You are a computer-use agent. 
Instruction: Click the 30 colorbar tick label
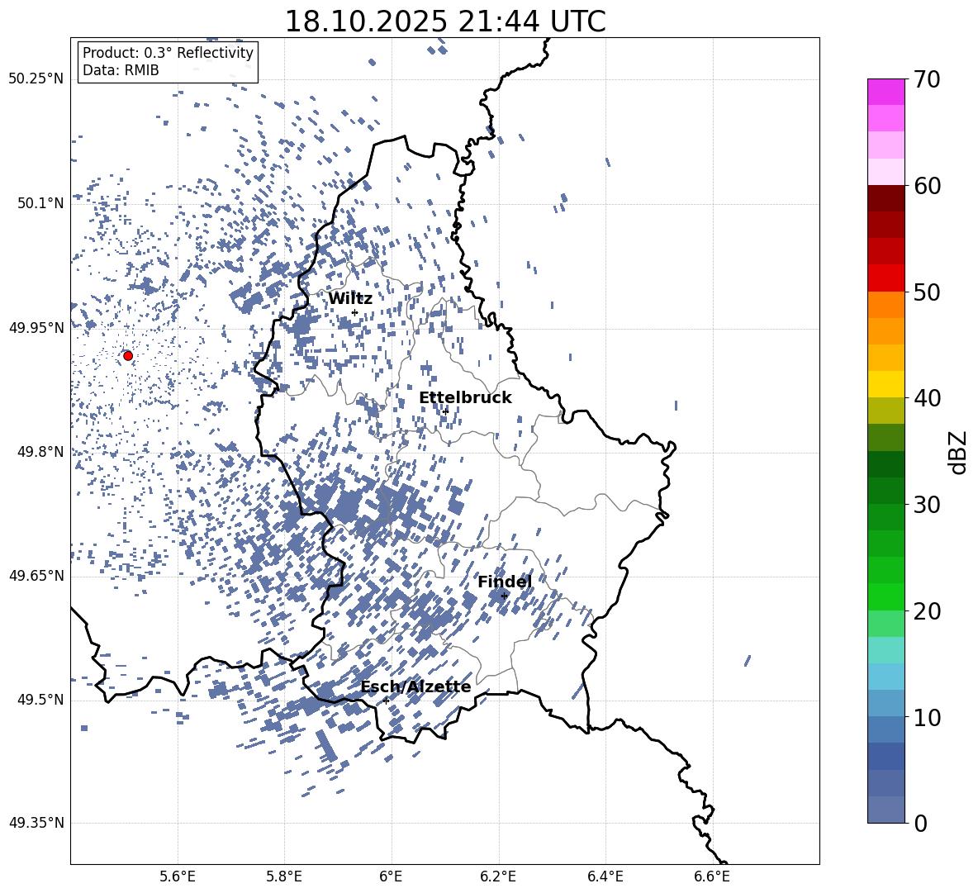click(927, 505)
